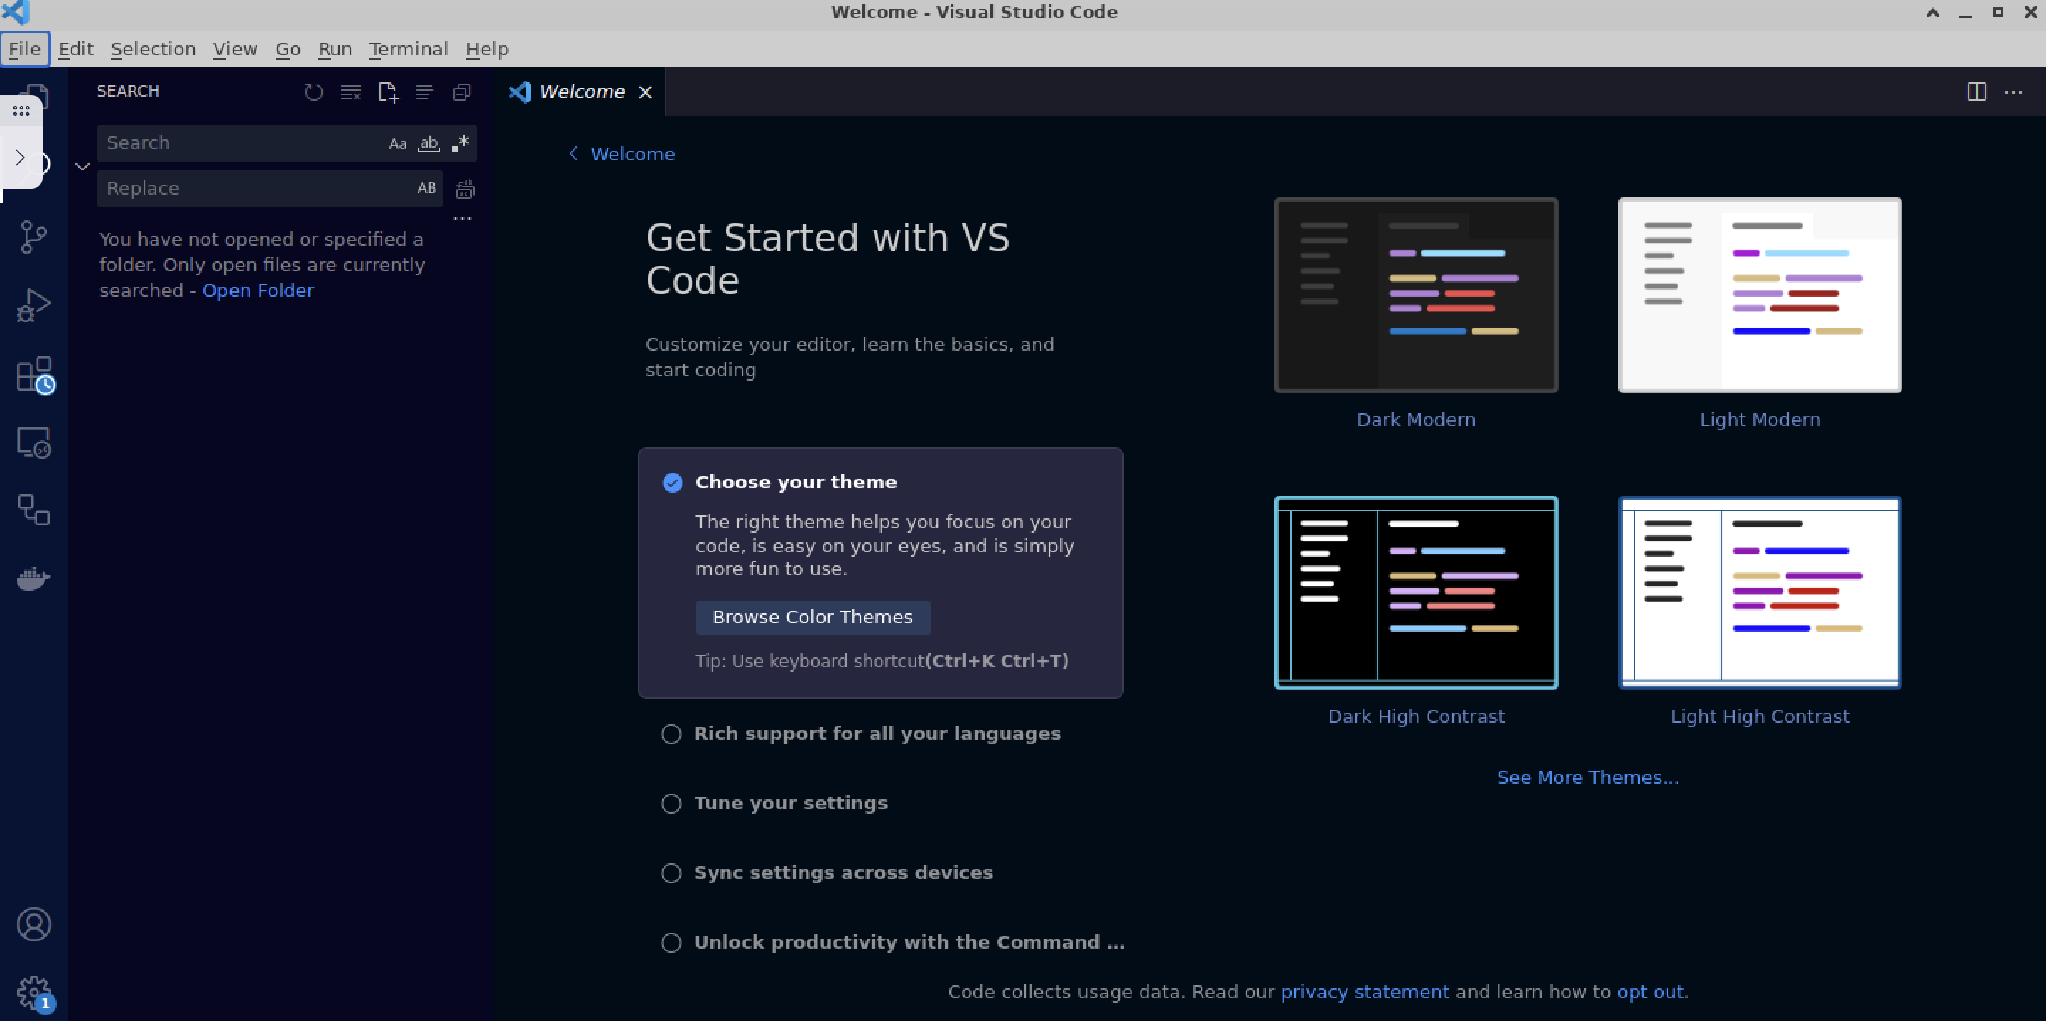Expand the 'Tune your settings' step
This screenshot has width=2046, height=1021.
point(790,804)
